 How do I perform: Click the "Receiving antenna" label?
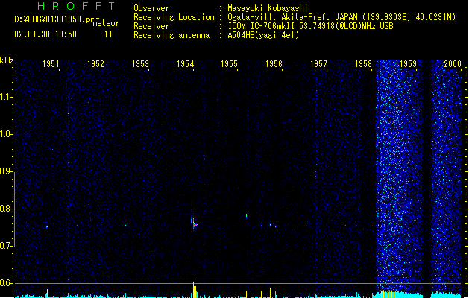click(171, 35)
